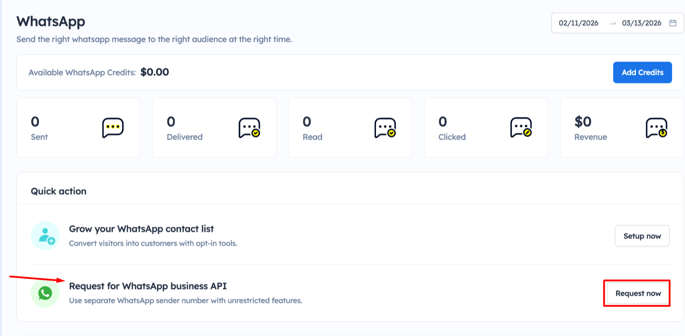Click the Sent message bubble icon
This screenshot has width=685, height=336.
point(113,128)
